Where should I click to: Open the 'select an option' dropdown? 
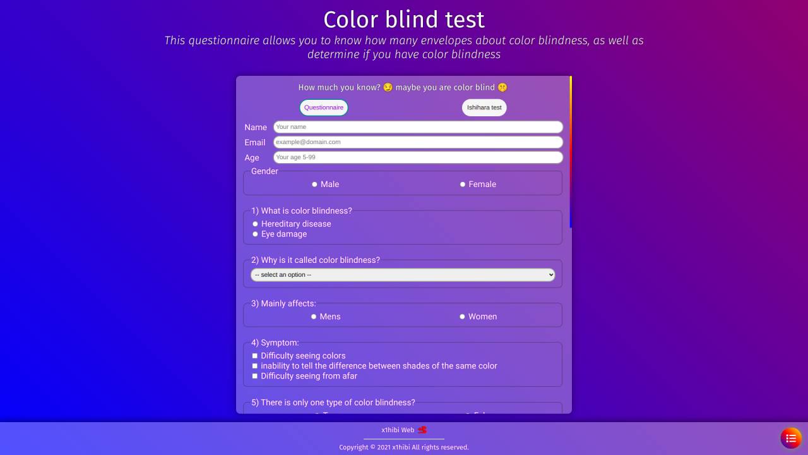[x=403, y=275]
